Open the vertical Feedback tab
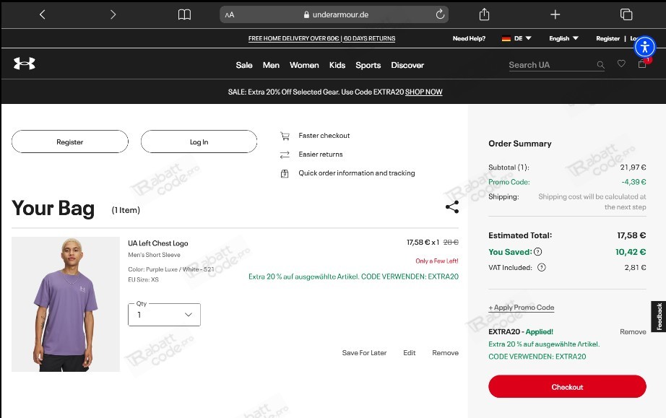Screen dimensions: 666x418 (x=659, y=316)
